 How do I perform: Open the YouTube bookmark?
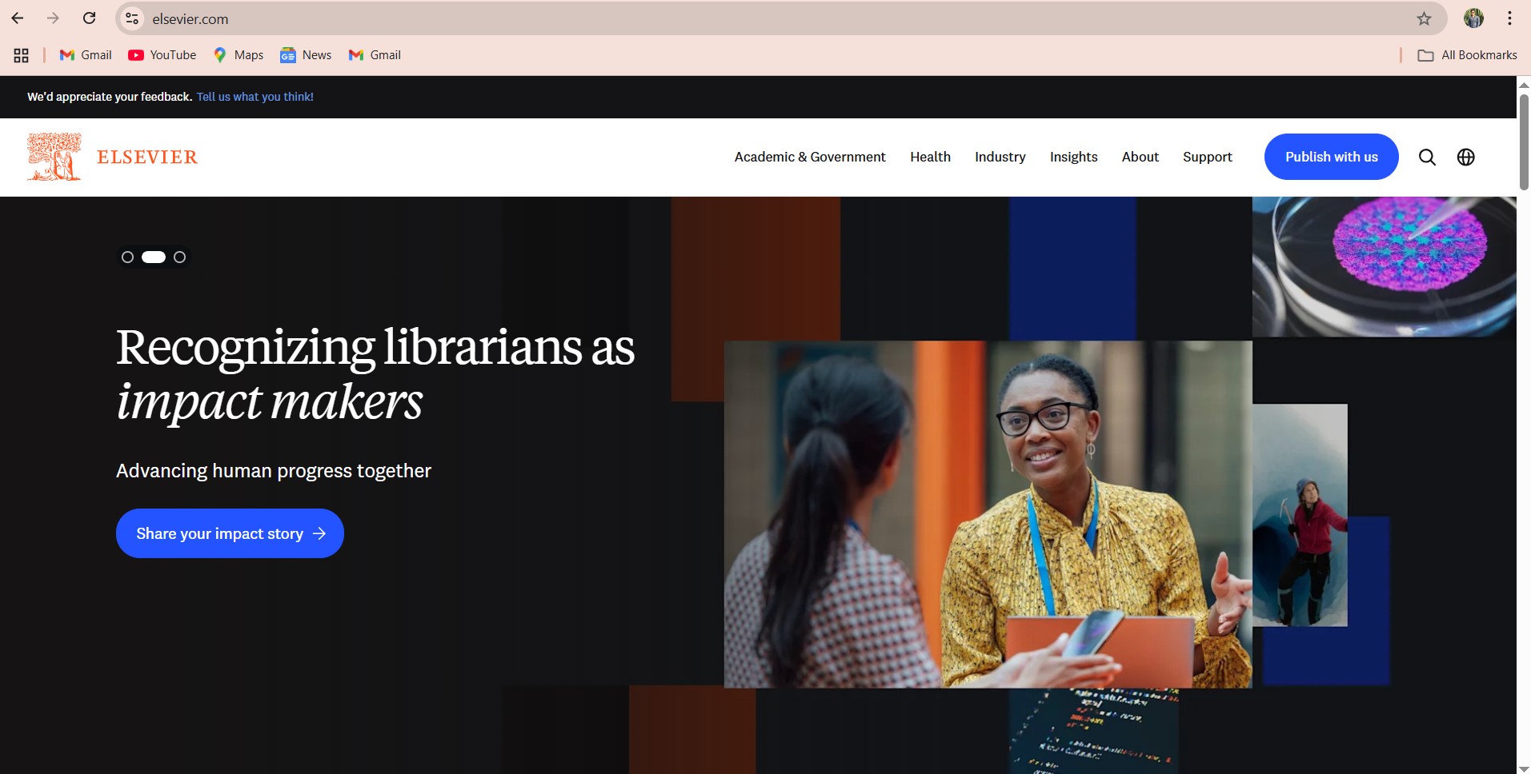click(x=162, y=55)
